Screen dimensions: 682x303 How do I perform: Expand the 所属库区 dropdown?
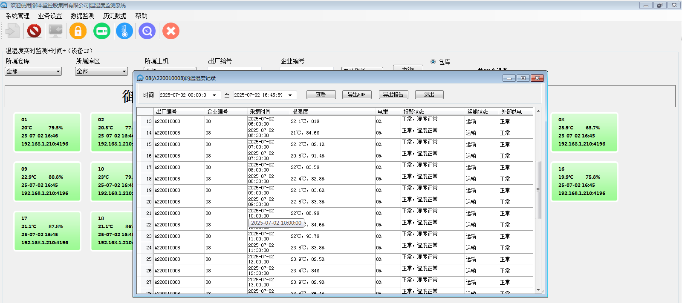(x=124, y=71)
